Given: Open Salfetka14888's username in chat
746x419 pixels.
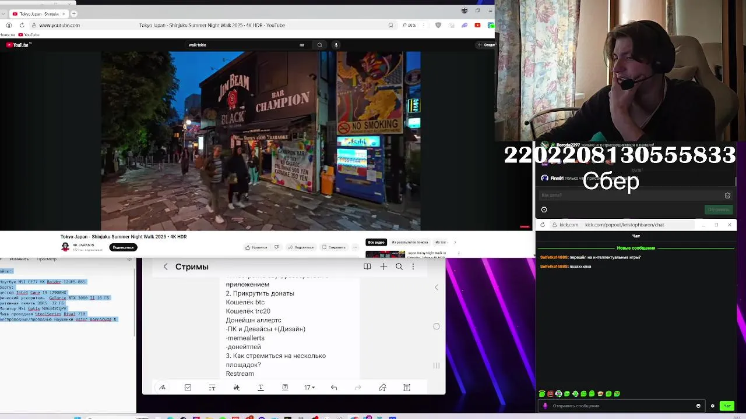Looking at the screenshot, I should pyautogui.click(x=554, y=257).
